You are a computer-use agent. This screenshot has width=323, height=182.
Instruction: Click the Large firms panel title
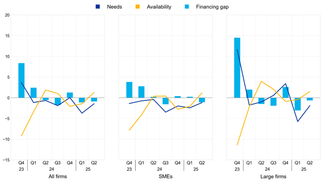click(x=274, y=177)
